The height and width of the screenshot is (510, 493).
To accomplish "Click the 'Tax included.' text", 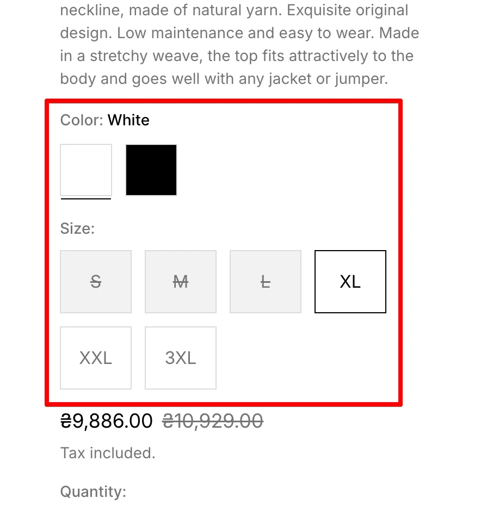I will (x=108, y=453).
